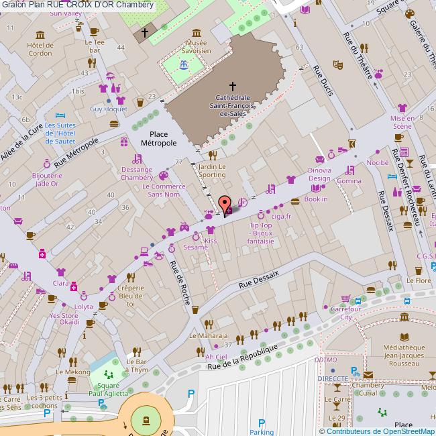
Task: Click the red location marker pin
Action: pyautogui.click(x=225, y=203)
